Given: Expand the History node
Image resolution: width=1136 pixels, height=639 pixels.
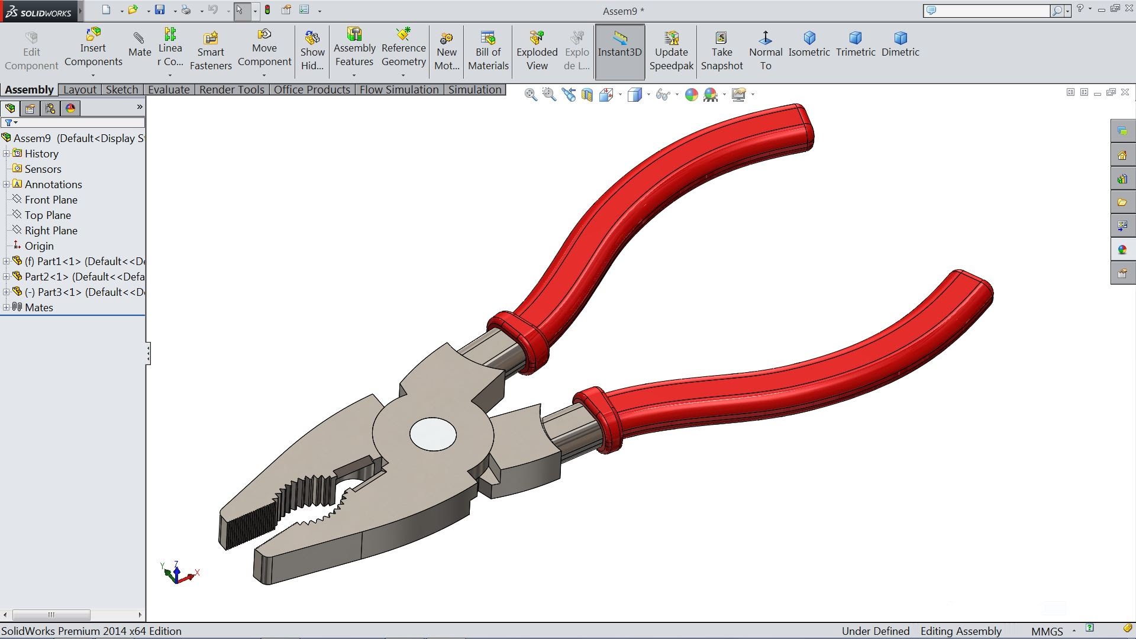Looking at the screenshot, I should [x=7, y=154].
